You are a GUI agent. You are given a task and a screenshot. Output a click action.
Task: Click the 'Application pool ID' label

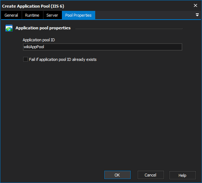[x=39, y=40]
